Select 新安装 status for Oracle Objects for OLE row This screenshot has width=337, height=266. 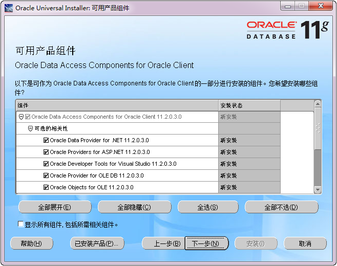point(249,187)
